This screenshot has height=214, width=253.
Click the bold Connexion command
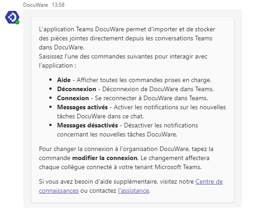73,98
